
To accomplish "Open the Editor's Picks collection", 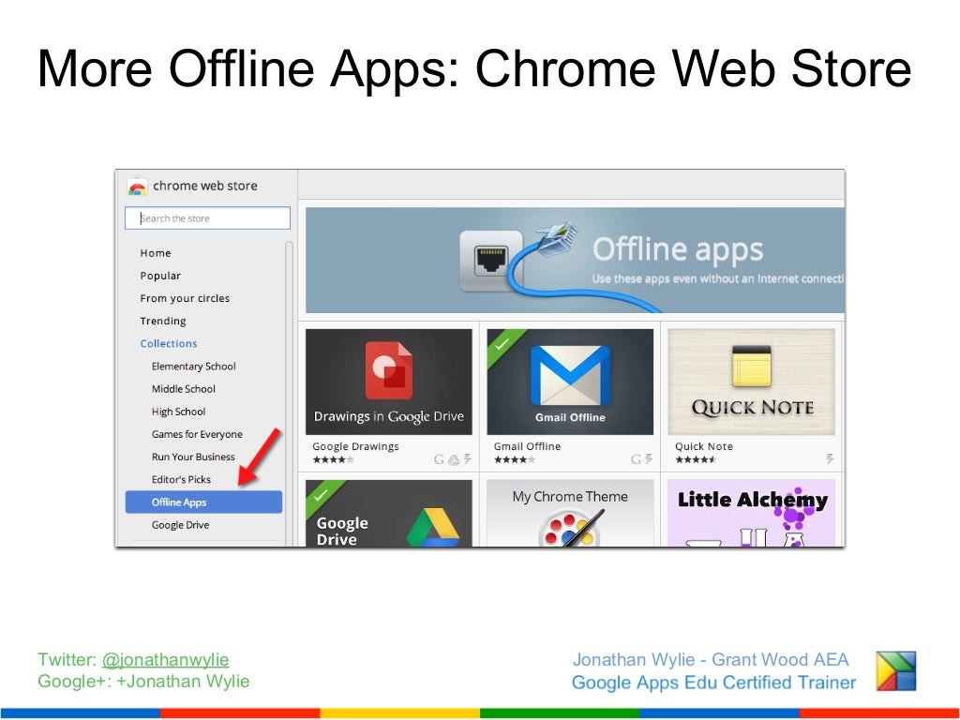I will coord(181,479).
